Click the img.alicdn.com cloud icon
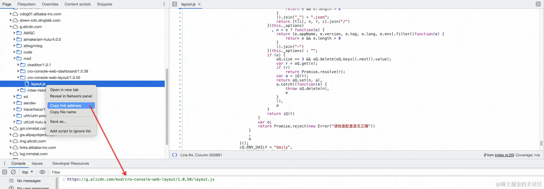 pyautogui.click(x=15, y=141)
